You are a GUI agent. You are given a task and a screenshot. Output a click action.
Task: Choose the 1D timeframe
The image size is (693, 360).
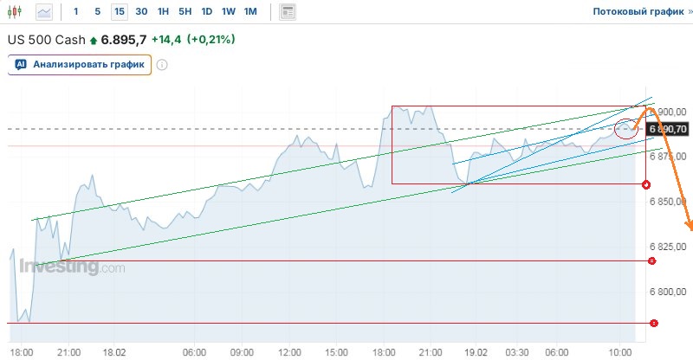206,12
